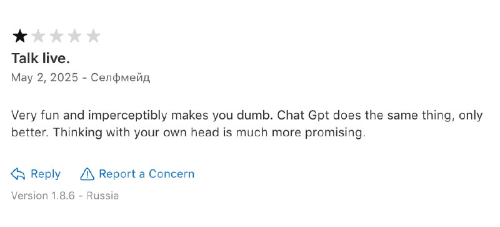
Task: Click the Russia country label
Action: (x=102, y=195)
